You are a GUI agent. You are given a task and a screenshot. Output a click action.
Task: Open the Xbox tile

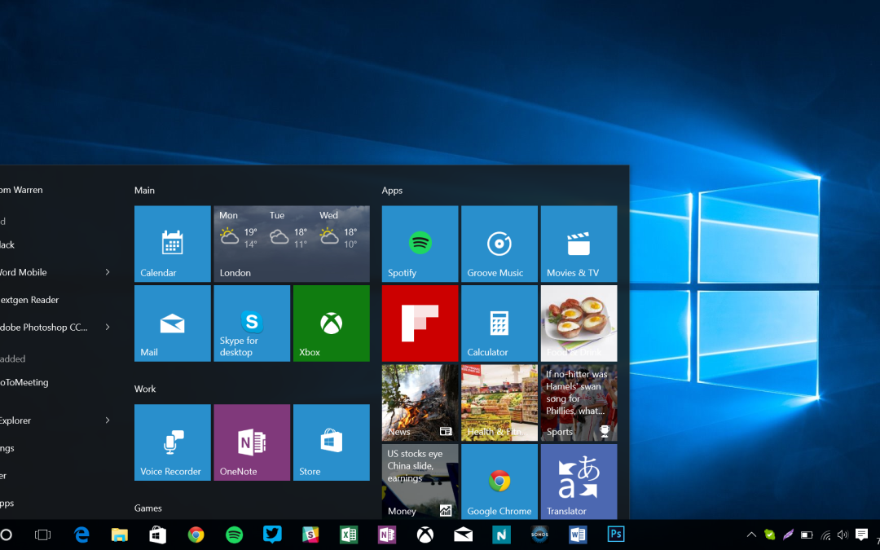[x=331, y=323]
